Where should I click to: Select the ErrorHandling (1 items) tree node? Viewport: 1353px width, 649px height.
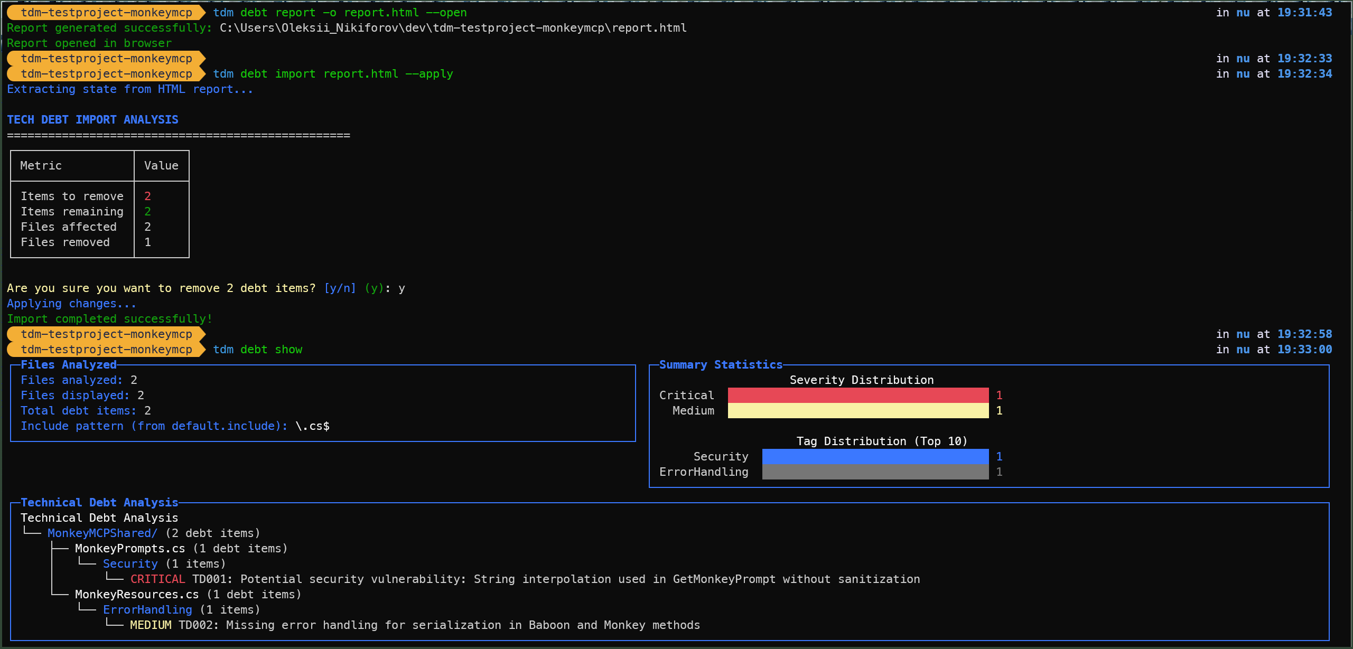(181, 610)
